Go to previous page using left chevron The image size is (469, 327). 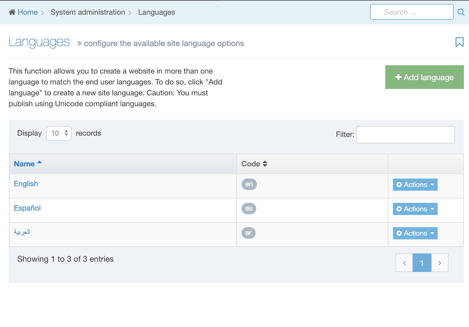point(404,263)
